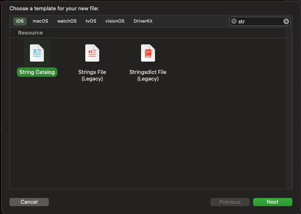301x214 pixels.
Task: Select the Strings File (Legacy) icon
Action: [x=92, y=53]
